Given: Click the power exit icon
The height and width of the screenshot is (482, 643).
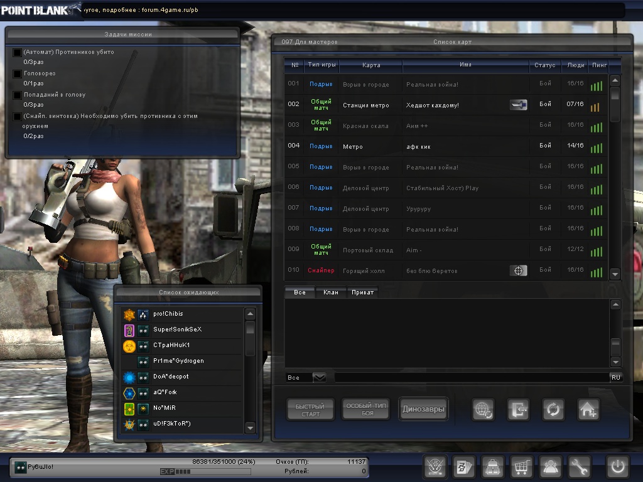Looking at the screenshot, I should [x=618, y=467].
